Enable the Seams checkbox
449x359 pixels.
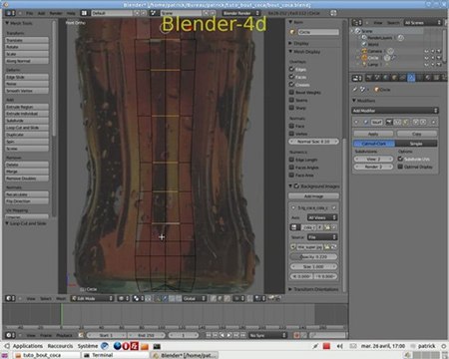[x=291, y=100]
